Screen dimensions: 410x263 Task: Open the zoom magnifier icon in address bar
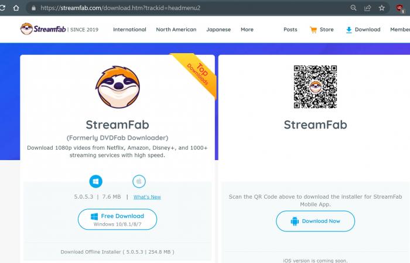click(x=353, y=8)
